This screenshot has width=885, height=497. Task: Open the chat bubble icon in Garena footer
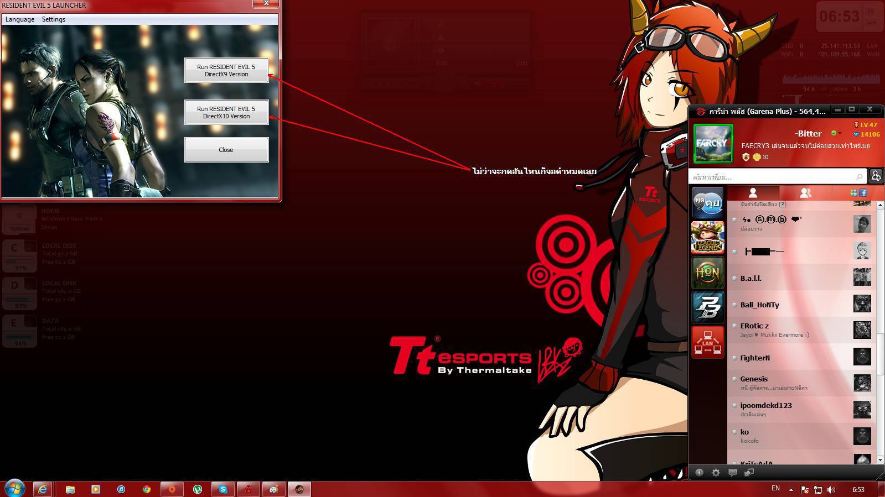[x=732, y=473]
